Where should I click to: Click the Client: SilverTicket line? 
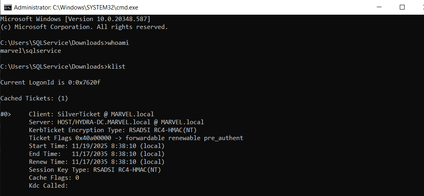[91, 114]
